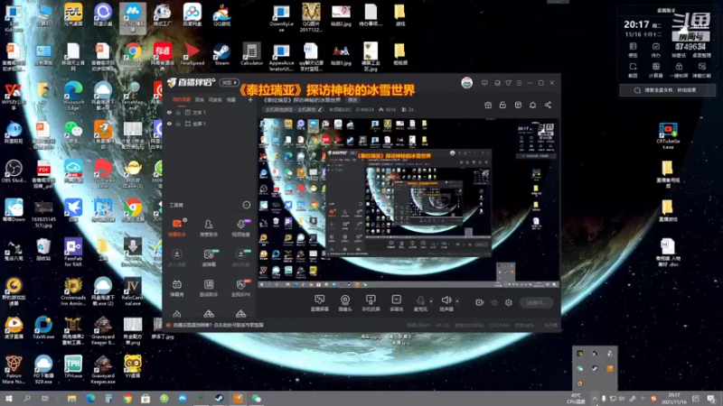Open Steam from the taskbar

pyautogui.click(x=220, y=398)
